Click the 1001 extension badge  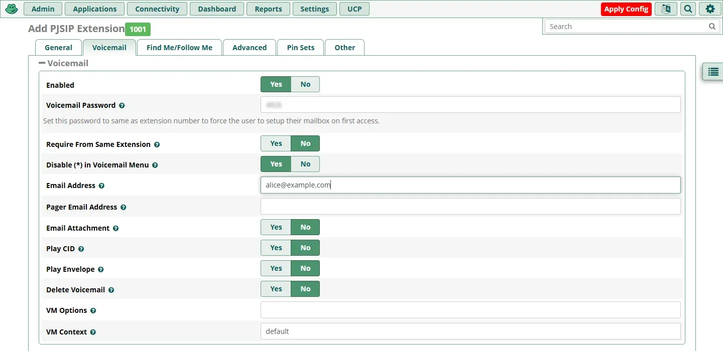pyautogui.click(x=138, y=29)
